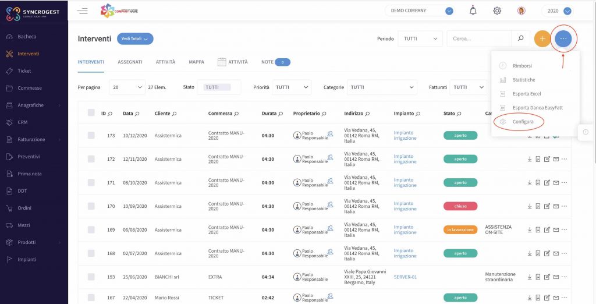Screen dimensions: 596x304
Task: Open the SERVER-01 impianto link
Action: (x=405, y=277)
